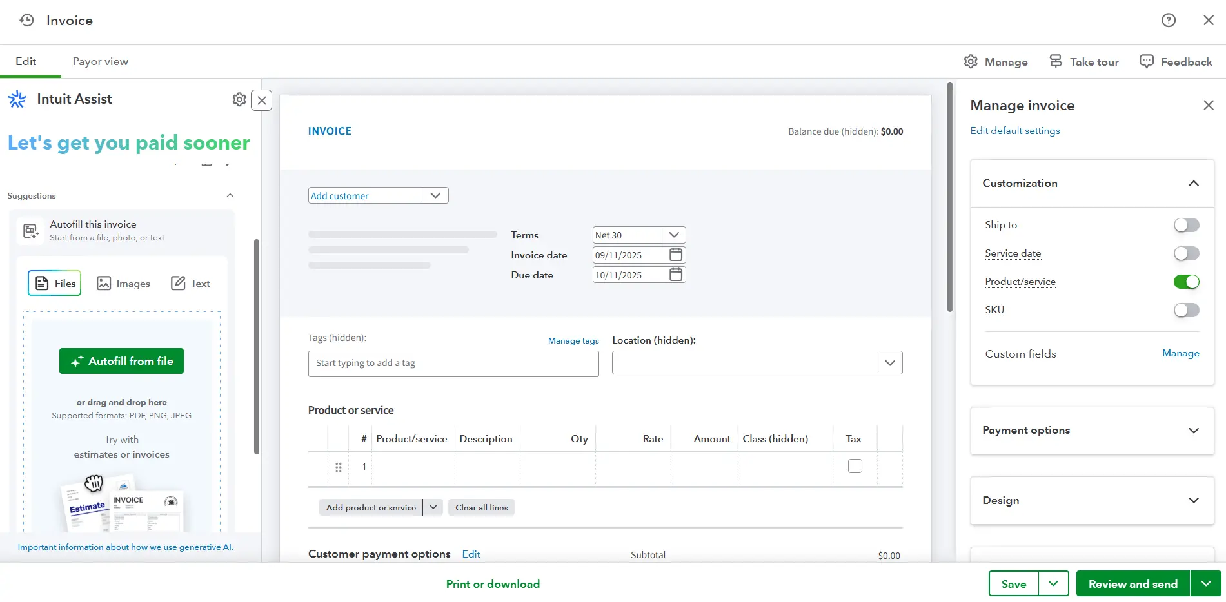The image size is (1226, 602).
Task: Click the Autofill from file button
Action: (x=121, y=361)
